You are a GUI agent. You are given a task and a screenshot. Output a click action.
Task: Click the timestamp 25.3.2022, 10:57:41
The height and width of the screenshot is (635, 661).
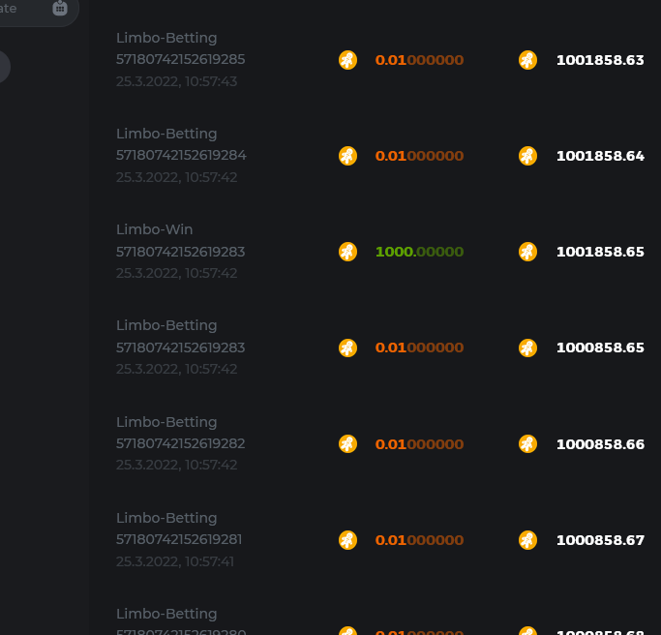176,561
